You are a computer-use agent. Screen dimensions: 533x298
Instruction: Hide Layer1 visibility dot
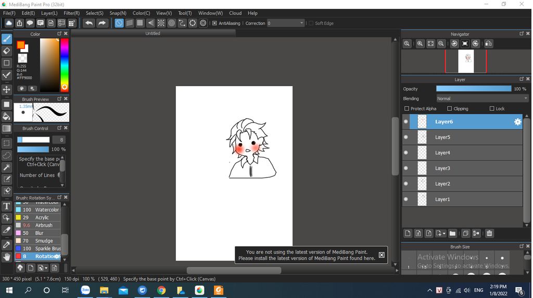(x=406, y=199)
